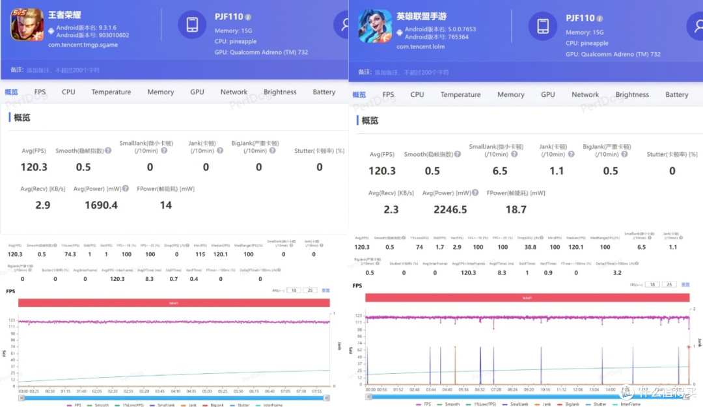Click info icon beside PJF110 in 王者荣耀 panel

(248, 17)
